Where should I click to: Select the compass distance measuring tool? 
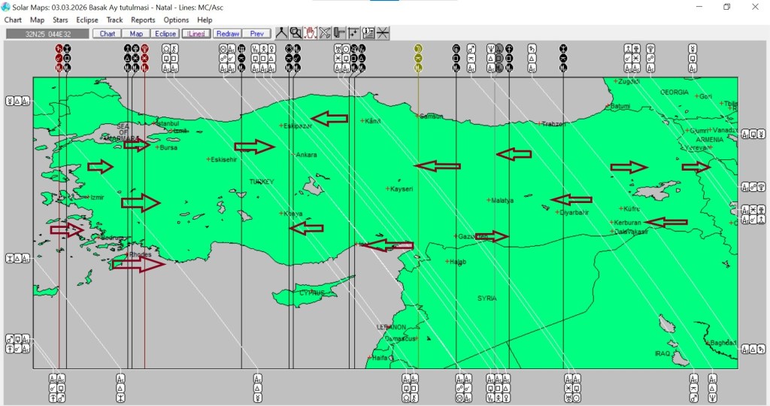pos(281,33)
